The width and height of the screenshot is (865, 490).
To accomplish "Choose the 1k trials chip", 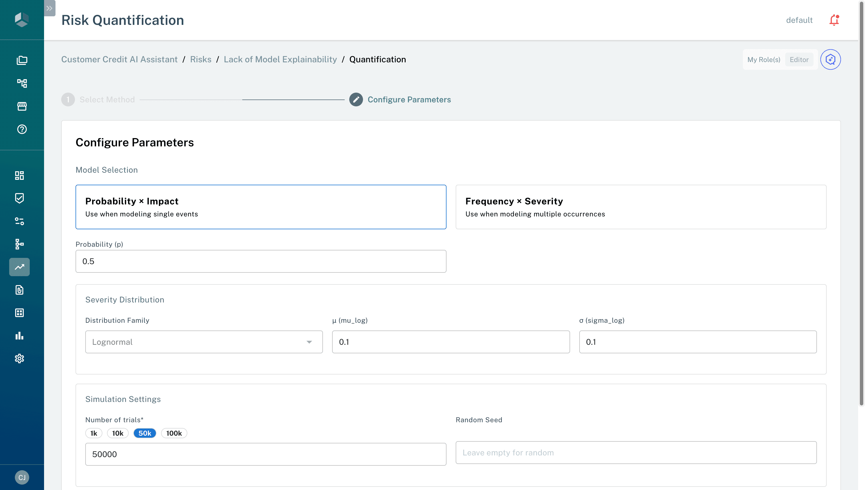I will [x=94, y=433].
